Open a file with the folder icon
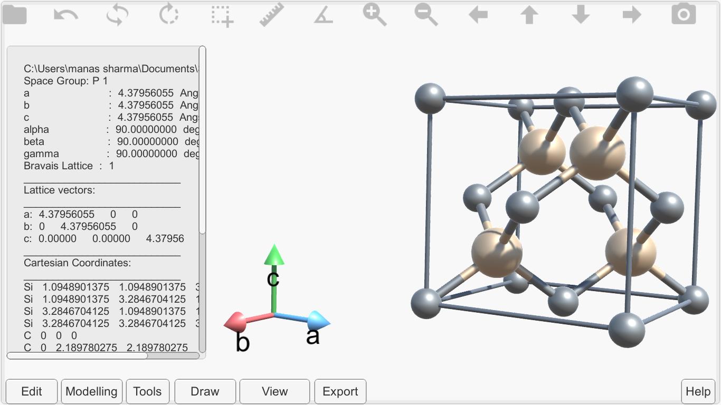Viewport: 721px width, 405px height. pyautogui.click(x=14, y=14)
